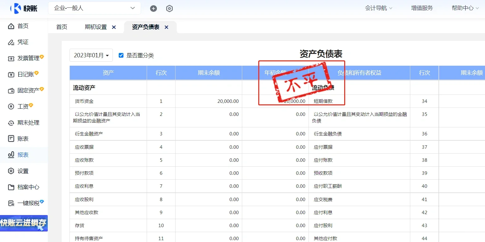Select the 衍生金融资产 row label
The width and height of the screenshot is (485, 242).
click(x=89, y=134)
